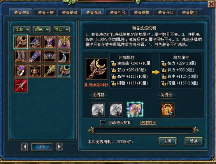
Task: Enable the 自动购买材料 checkbox
Action: (103, 122)
